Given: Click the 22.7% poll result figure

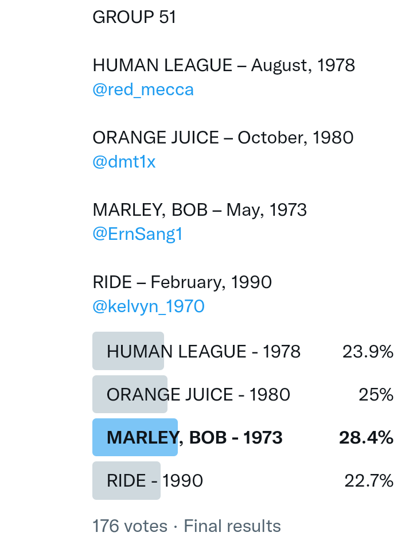Looking at the screenshot, I should 369,481.
